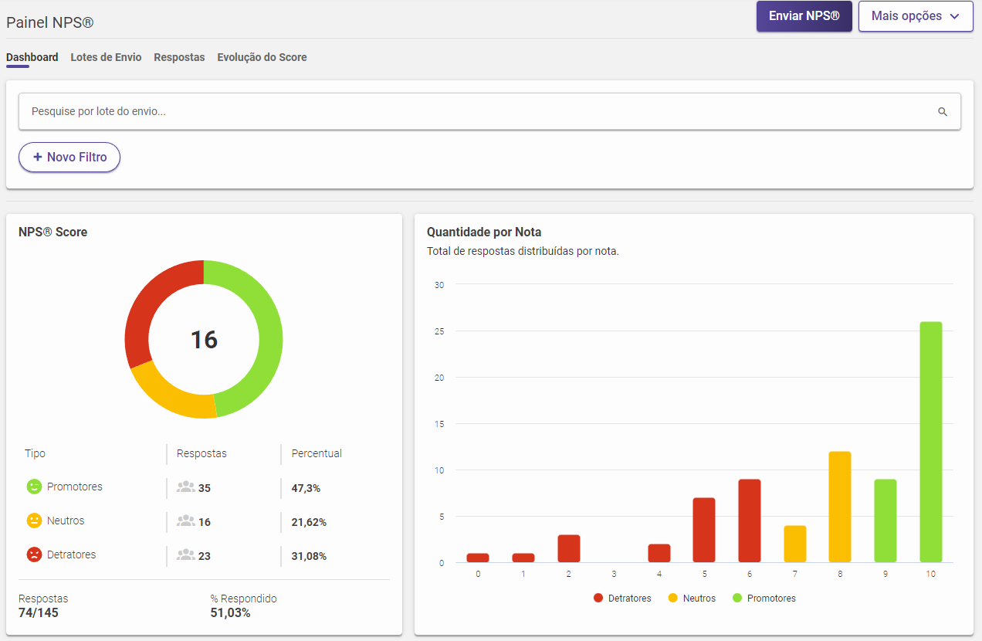The height and width of the screenshot is (641, 982).
Task: Open the Lotes de Envio tab
Action: click(106, 57)
